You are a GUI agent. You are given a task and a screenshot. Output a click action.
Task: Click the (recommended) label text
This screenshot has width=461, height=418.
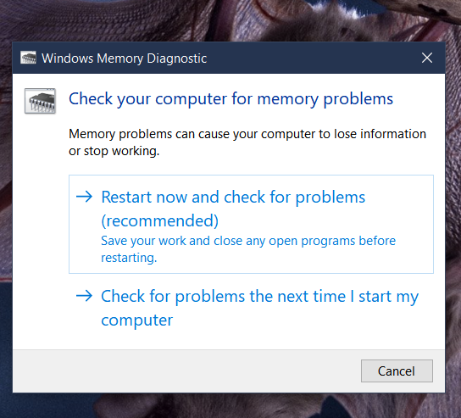click(159, 220)
